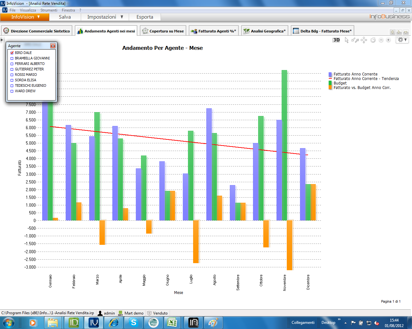Check the SORDA ELISA agent
This screenshot has height=329, width=412.
pyautogui.click(x=12, y=80)
